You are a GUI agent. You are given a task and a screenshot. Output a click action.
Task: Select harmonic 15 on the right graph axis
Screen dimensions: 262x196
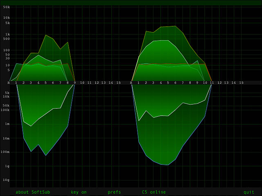click(241, 82)
